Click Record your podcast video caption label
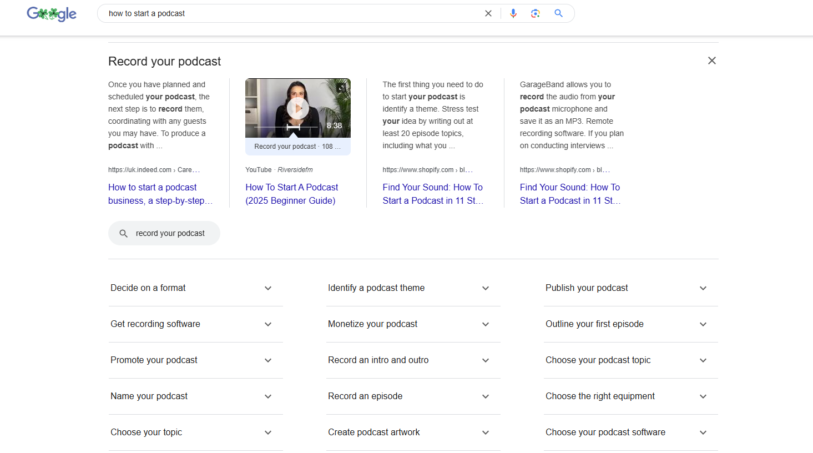Viewport: 813px width, 453px height. 297,147
